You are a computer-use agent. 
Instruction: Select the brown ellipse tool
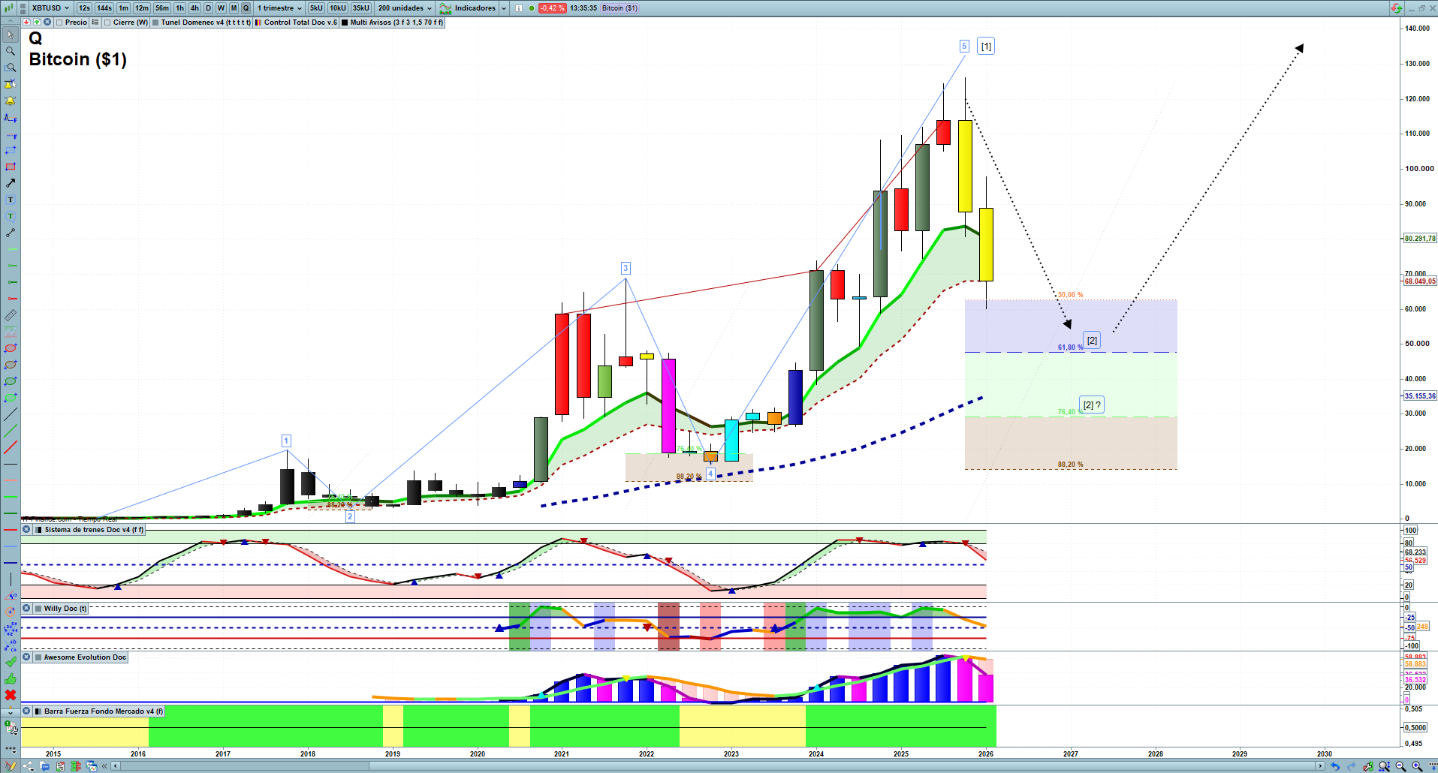pyautogui.click(x=11, y=365)
